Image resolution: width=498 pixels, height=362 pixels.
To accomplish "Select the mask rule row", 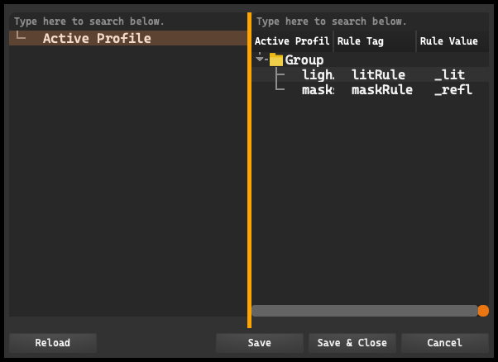I will [x=371, y=90].
